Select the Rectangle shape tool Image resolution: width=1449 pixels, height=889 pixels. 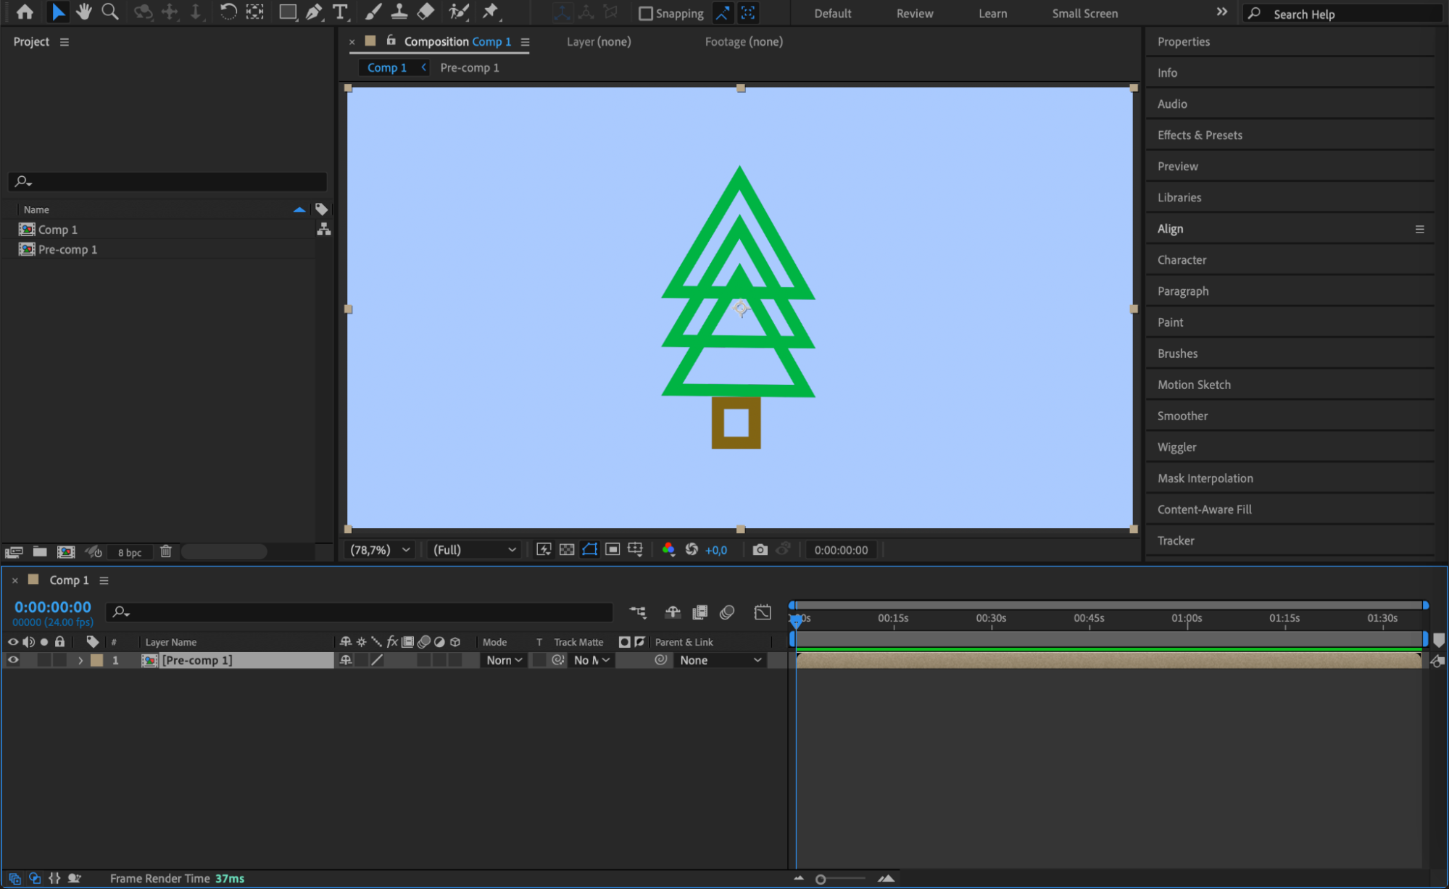288,12
